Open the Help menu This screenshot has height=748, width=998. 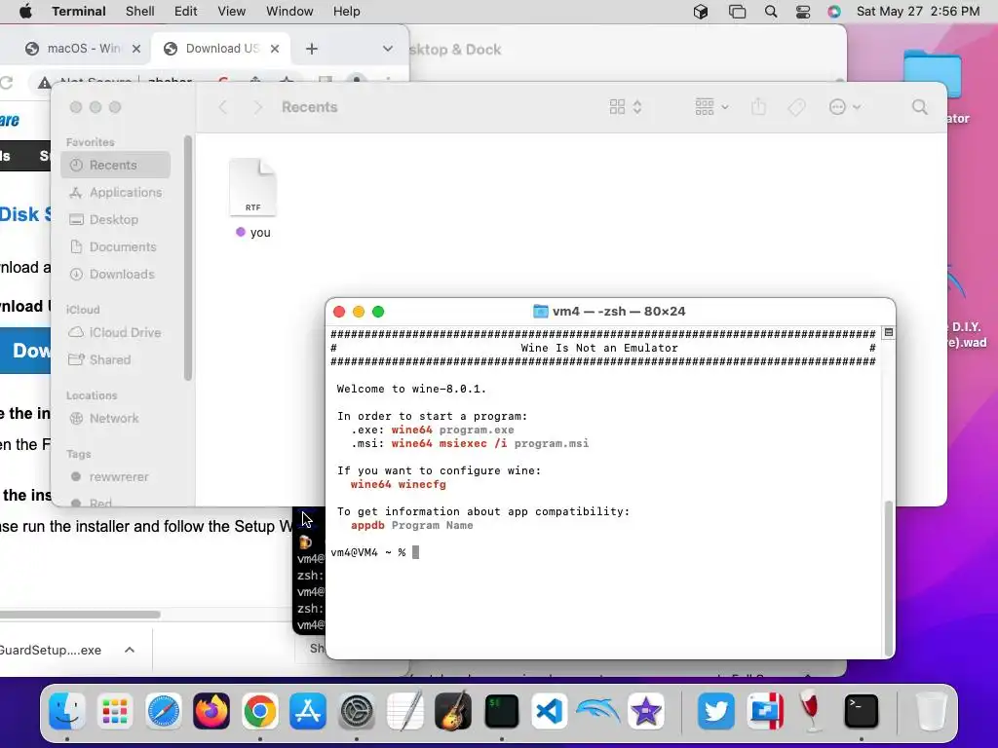(347, 12)
